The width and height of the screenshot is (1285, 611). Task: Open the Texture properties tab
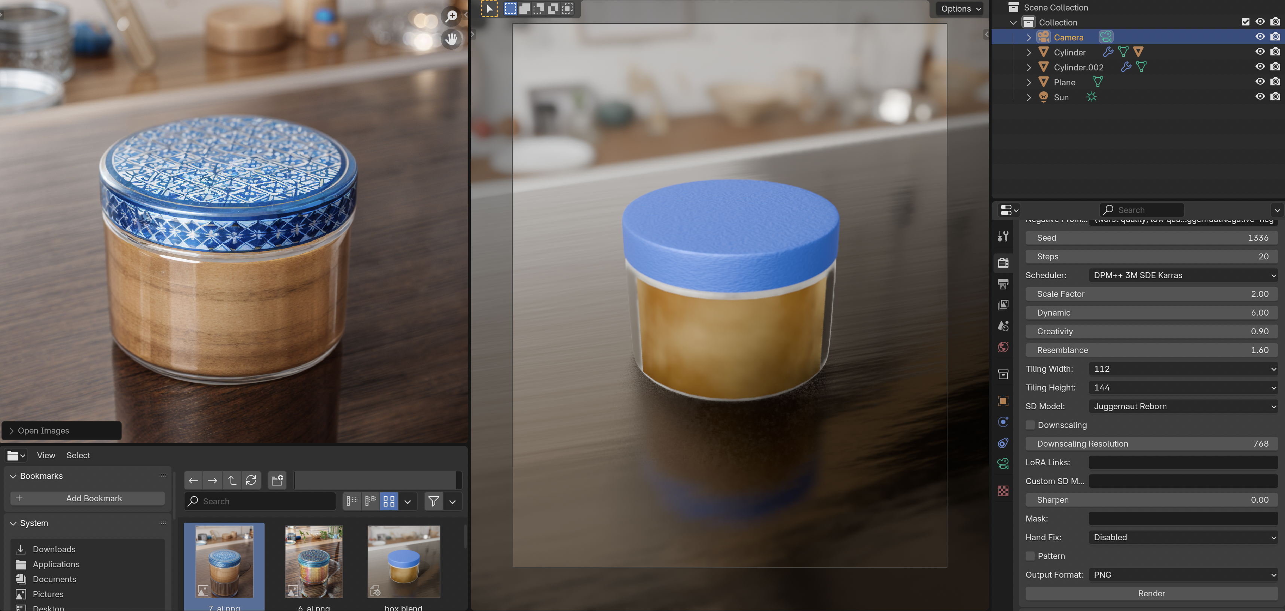click(x=1003, y=491)
